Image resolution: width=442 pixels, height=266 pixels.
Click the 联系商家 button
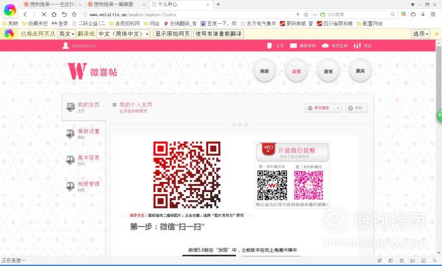(x=320, y=108)
